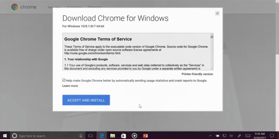Click the network icon in system tray
279x139 pixels.
[225, 136]
